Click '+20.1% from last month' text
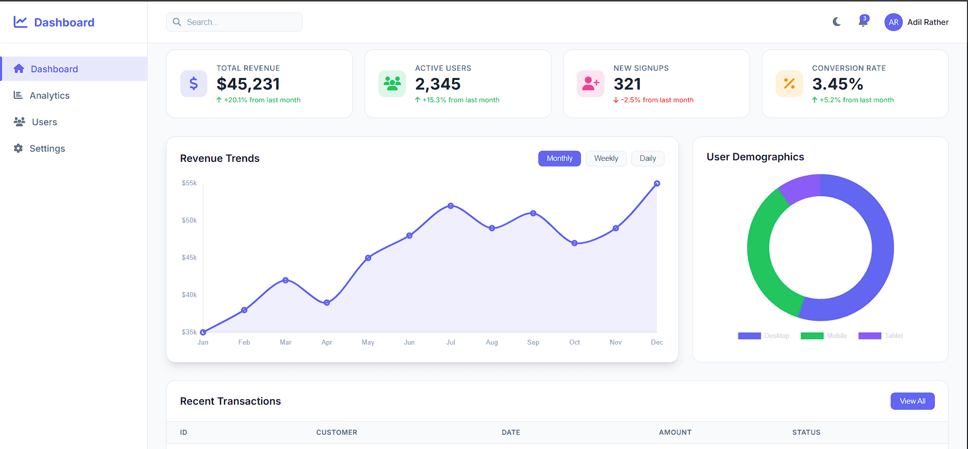The image size is (968, 449). tap(262, 100)
